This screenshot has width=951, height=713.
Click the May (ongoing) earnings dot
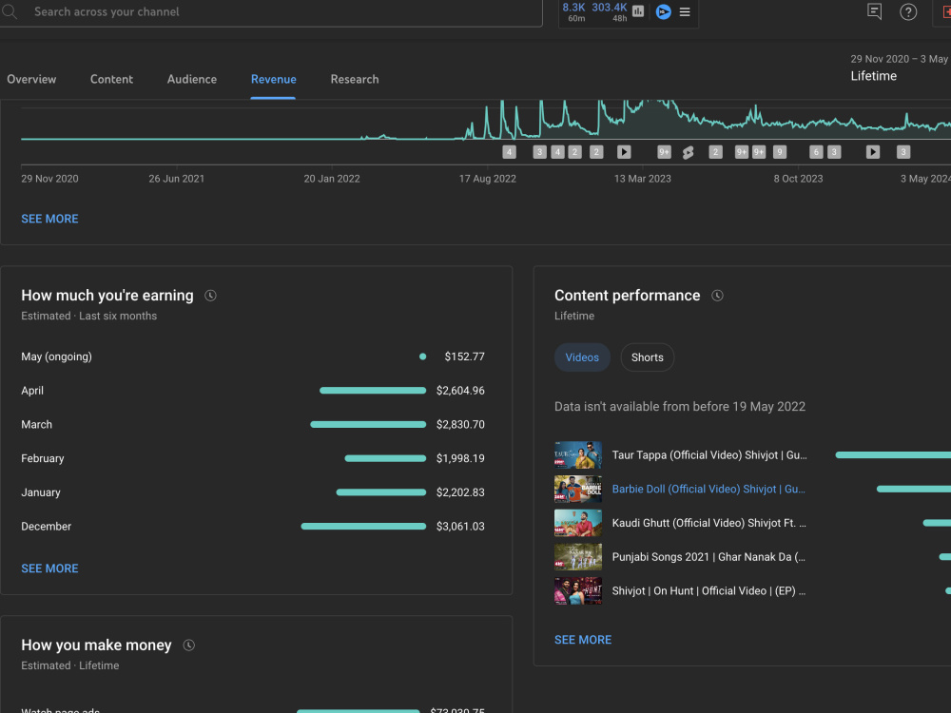pyautogui.click(x=423, y=356)
